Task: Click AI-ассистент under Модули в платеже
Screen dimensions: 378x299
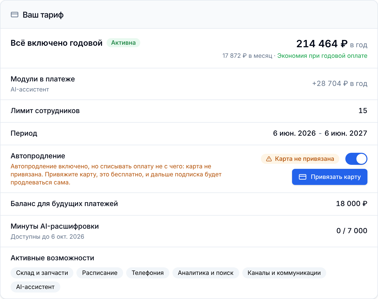Action: (x=30, y=89)
